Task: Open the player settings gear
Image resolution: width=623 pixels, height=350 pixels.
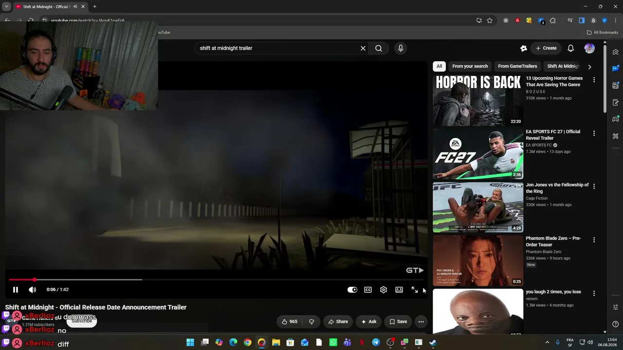Action: (x=384, y=290)
